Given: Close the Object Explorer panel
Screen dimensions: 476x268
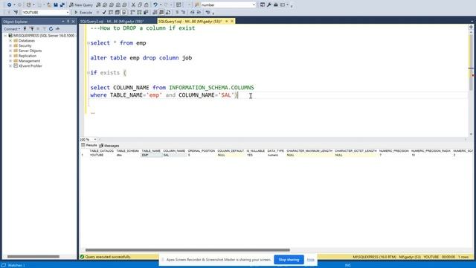Looking at the screenshot, I should [x=73, y=22].
